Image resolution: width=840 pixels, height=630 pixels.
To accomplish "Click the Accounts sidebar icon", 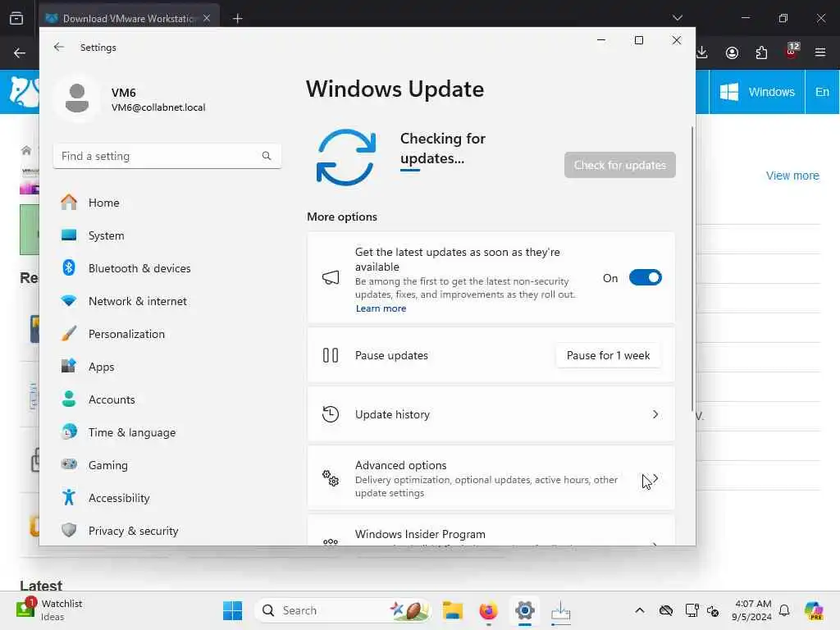I will pos(69,399).
